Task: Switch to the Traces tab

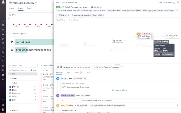Action: (x=30, y=8)
